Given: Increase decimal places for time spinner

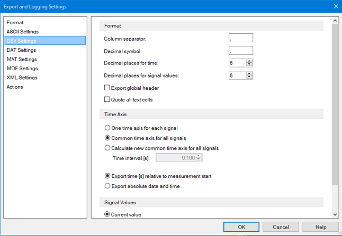Looking at the screenshot, I should point(249,61).
